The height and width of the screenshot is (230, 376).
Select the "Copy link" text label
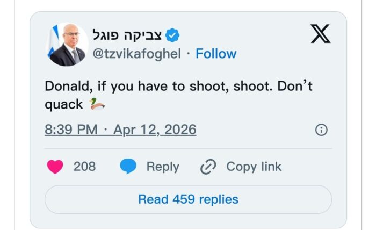(x=254, y=167)
